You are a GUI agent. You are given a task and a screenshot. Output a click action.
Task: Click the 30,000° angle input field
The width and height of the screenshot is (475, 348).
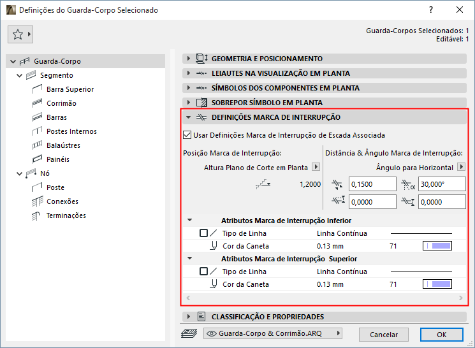(442, 184)
